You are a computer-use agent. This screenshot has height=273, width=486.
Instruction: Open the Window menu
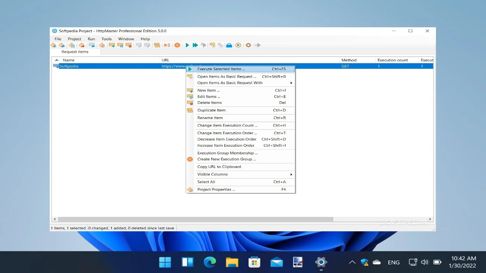(x=126, y=39)
